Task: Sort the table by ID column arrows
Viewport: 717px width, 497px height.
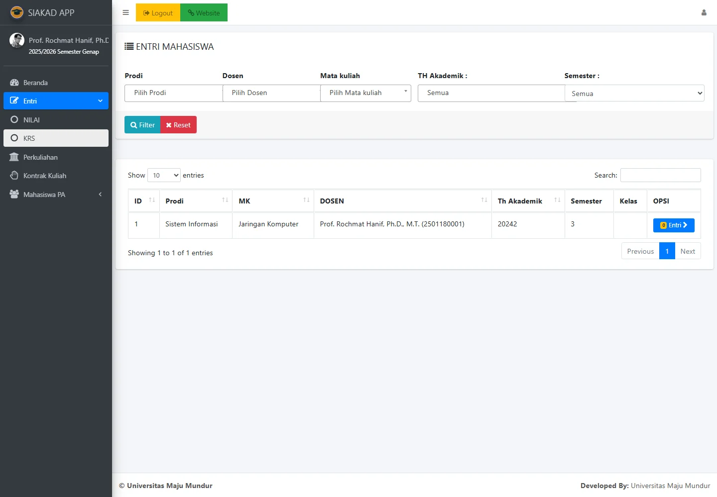Action: pyautogui.click(x=152, y=200)
